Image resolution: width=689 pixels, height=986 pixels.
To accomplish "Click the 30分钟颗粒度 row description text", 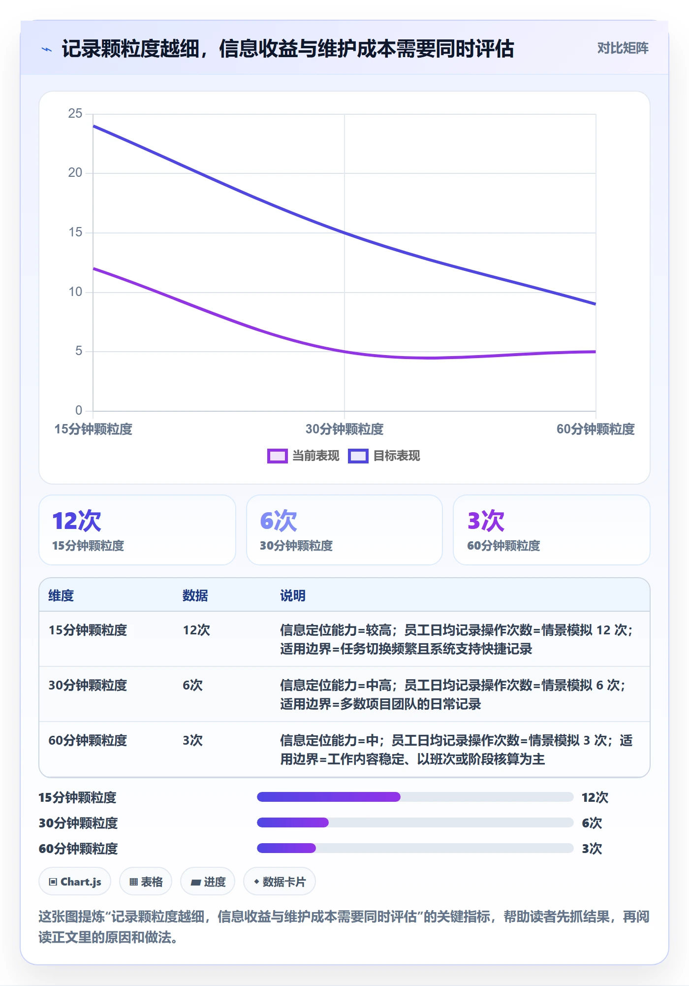I will click(453, 694).
